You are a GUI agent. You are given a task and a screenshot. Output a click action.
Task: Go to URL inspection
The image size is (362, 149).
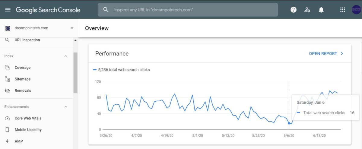(27, 40)
